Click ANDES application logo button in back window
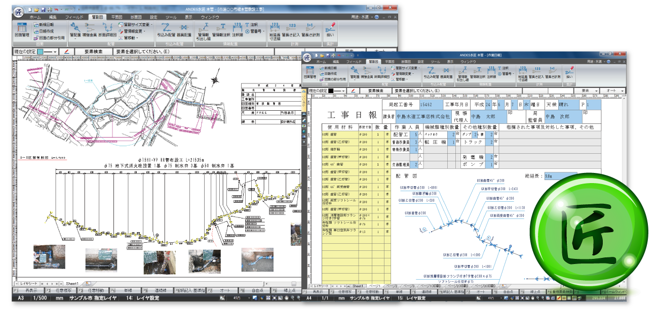Image resolution: width=659 pixels, height=310 pixels. tap(18, 11)
